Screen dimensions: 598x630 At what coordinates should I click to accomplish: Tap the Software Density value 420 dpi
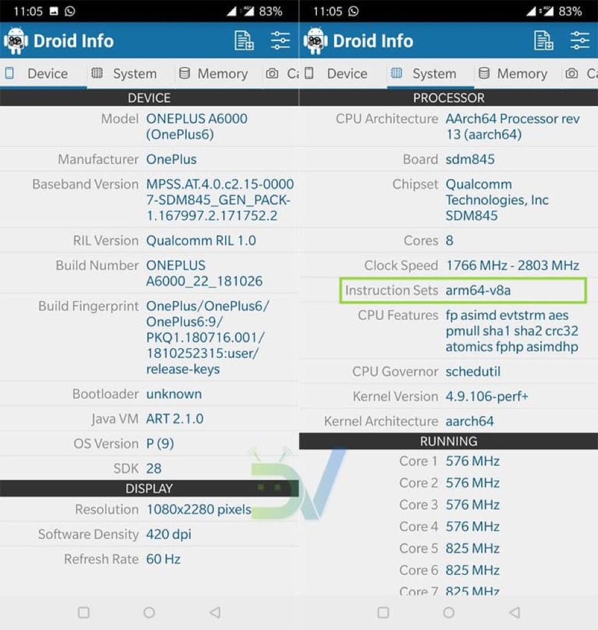[x=169, y=535]
